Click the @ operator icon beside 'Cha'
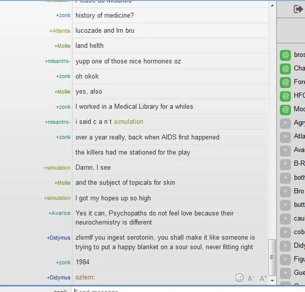Viewport: 305px width, 292px height. [x=285, y=68]
